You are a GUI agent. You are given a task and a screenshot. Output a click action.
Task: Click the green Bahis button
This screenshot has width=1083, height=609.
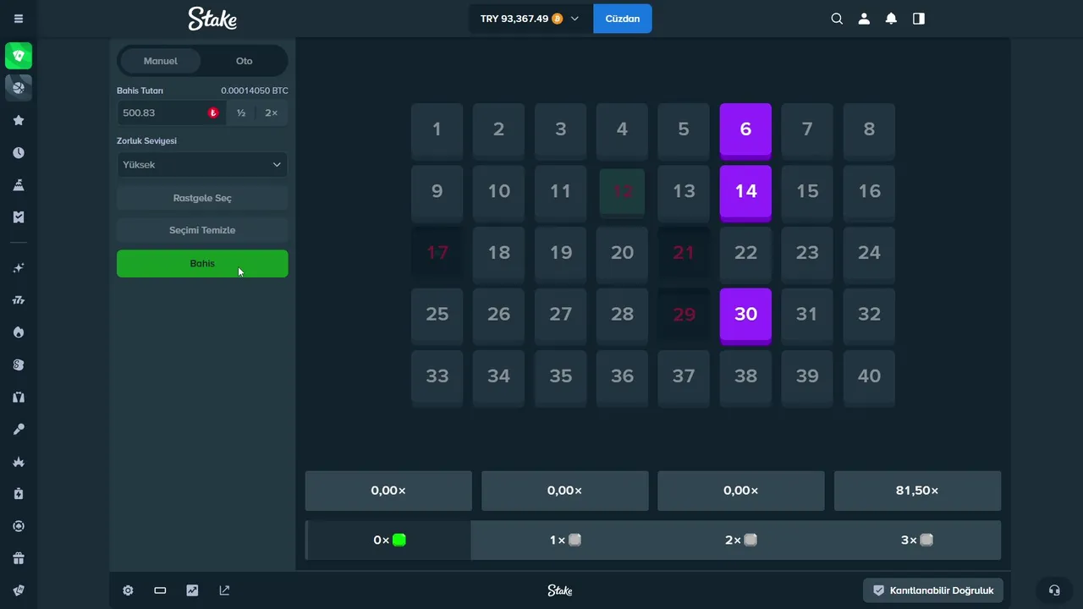[202, 263]
